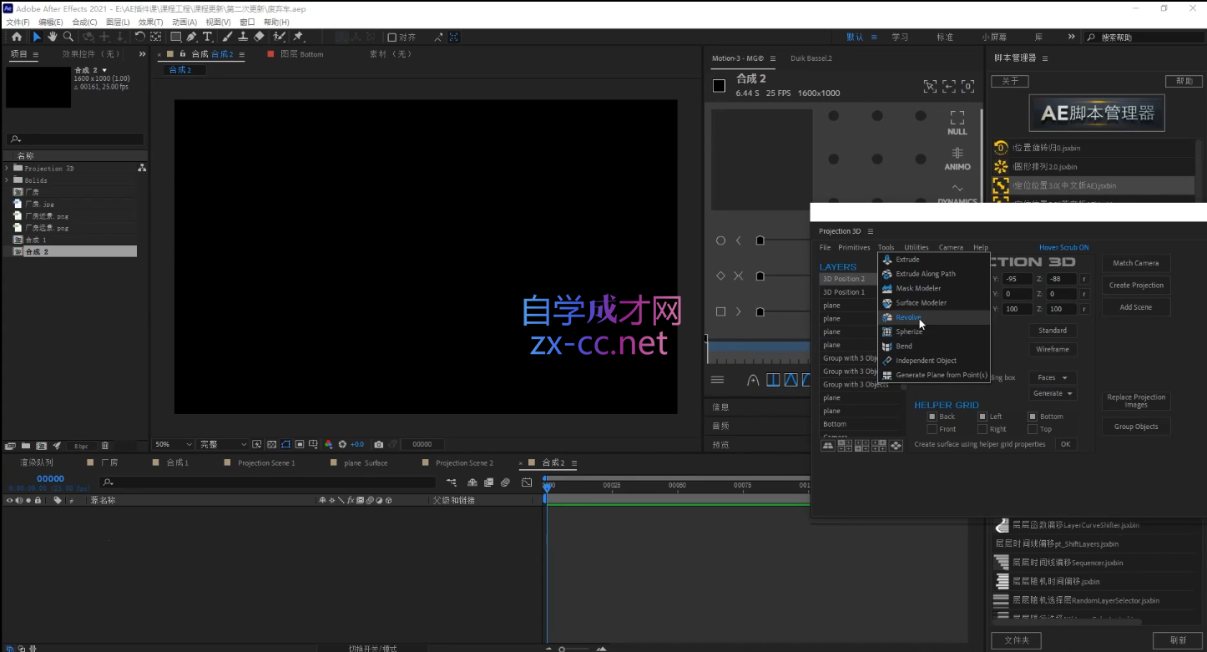Enable the 对齐 snapping checkbox

point(392,38)
